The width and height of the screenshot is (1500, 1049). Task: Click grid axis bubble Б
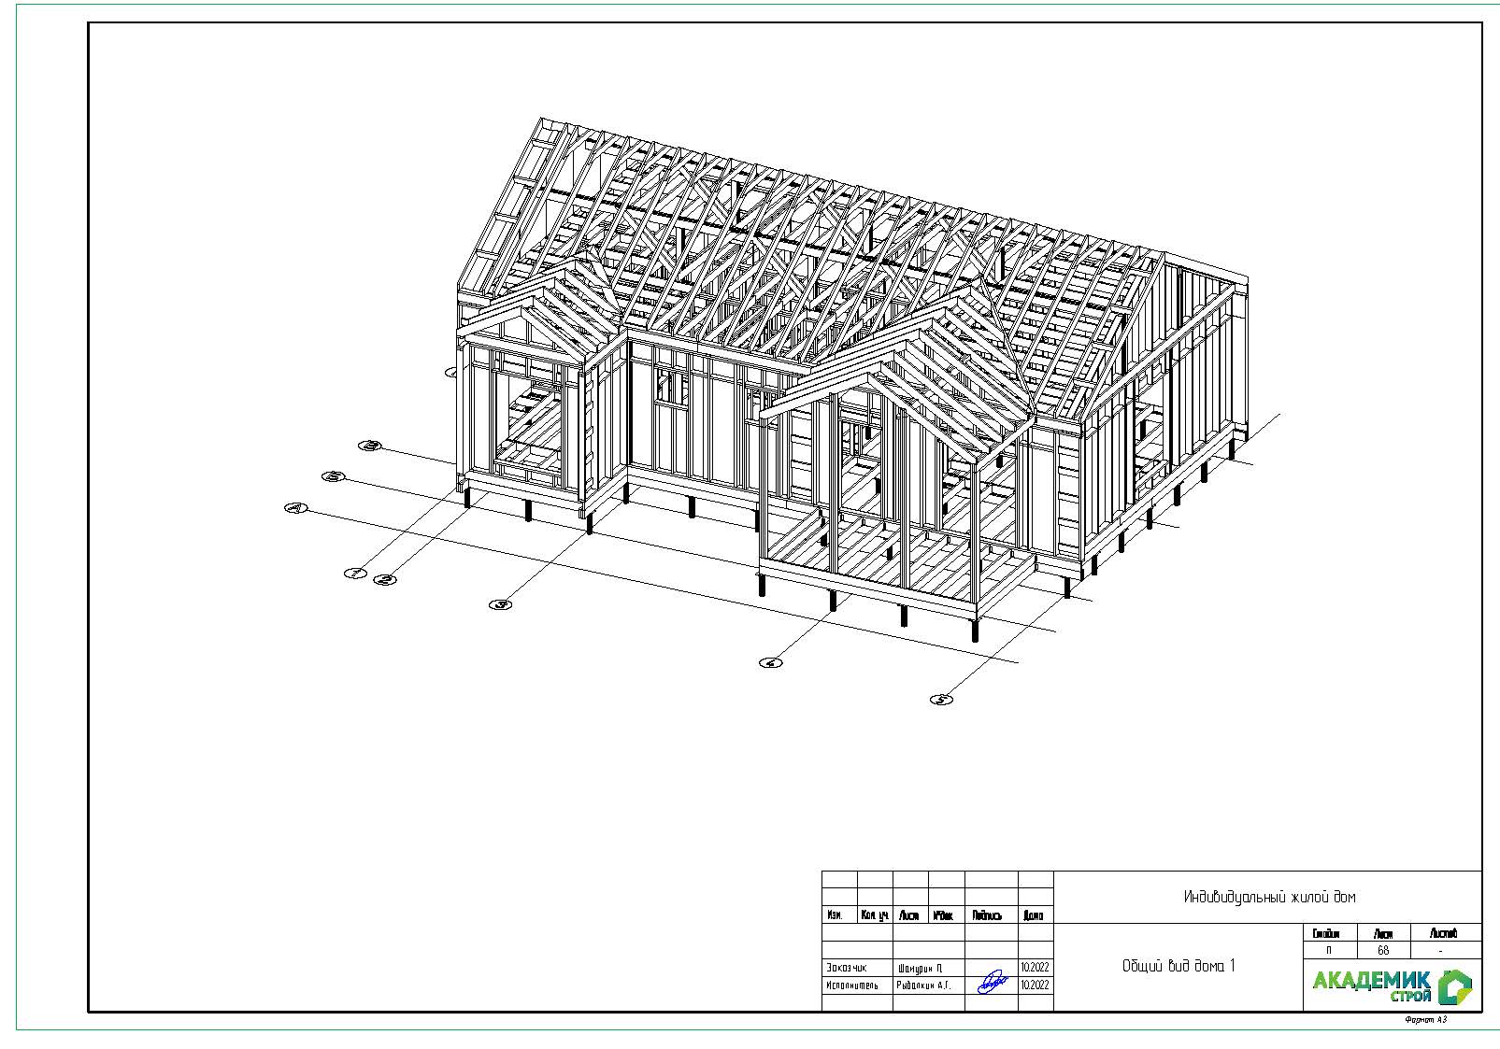333,477
